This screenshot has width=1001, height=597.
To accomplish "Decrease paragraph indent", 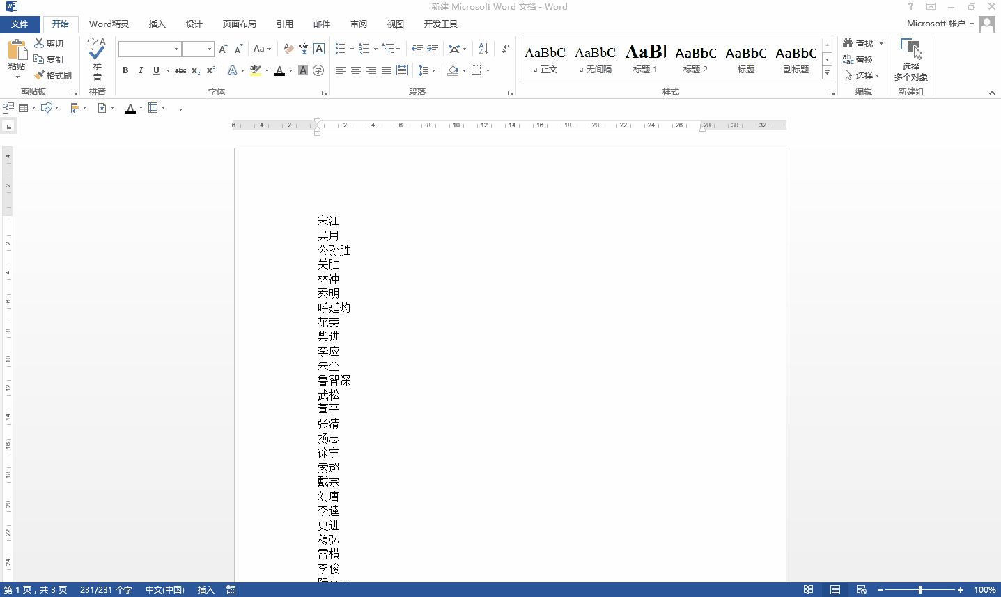I will (417, 49).
